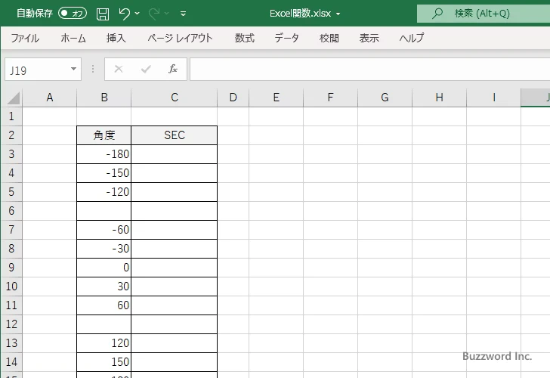The width and height of the screenshot is (550, 378).
Task: Click the SEC cell C9 beside 0
Action: pyautogui.click(x=175, y=268)
